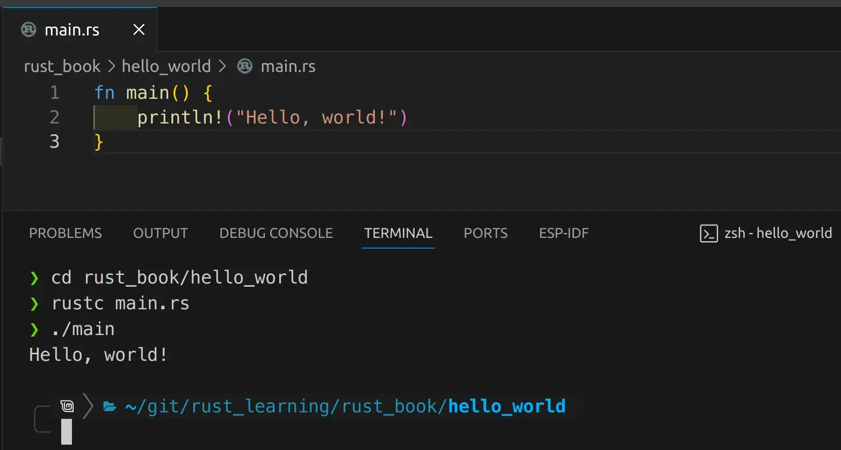Click the Linux Mint logo in the terminal prompt
The height and width of the screenshot is (450, 841).
pyautogui.click(x=67, y=406)
